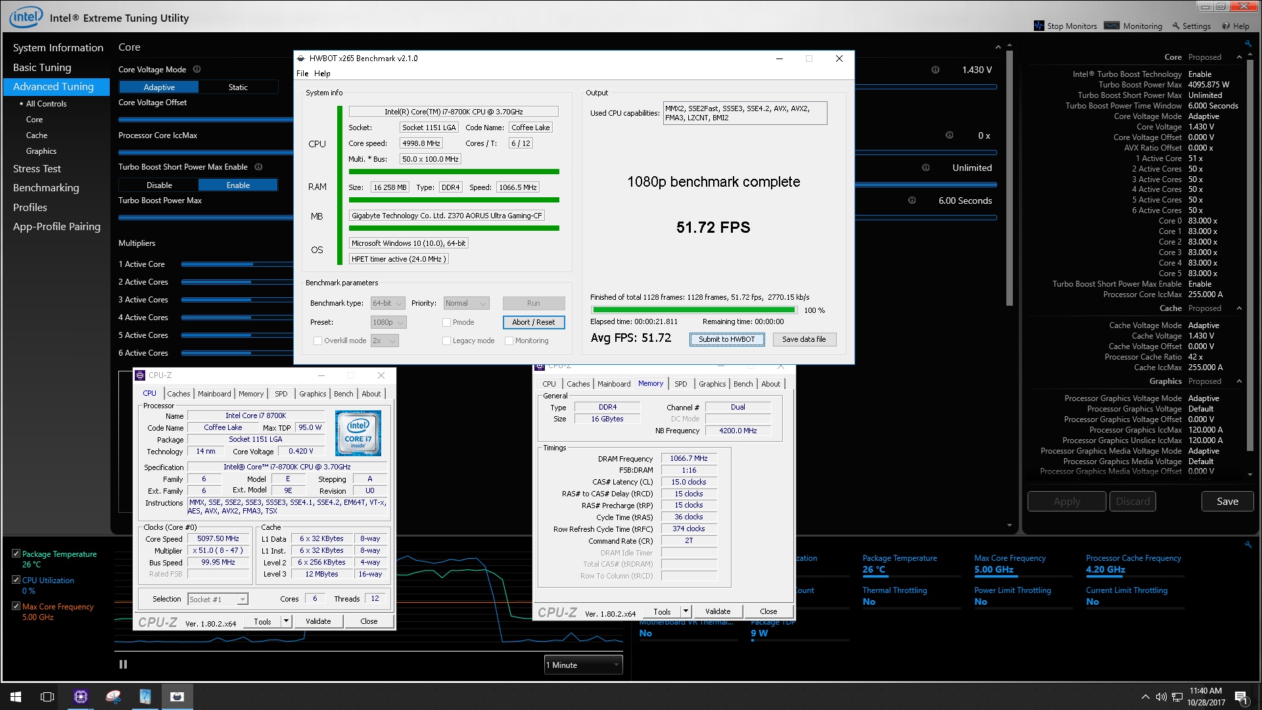
Task: Open the 1 Minute graph duration dropdown
Action: tap(583, 665)
